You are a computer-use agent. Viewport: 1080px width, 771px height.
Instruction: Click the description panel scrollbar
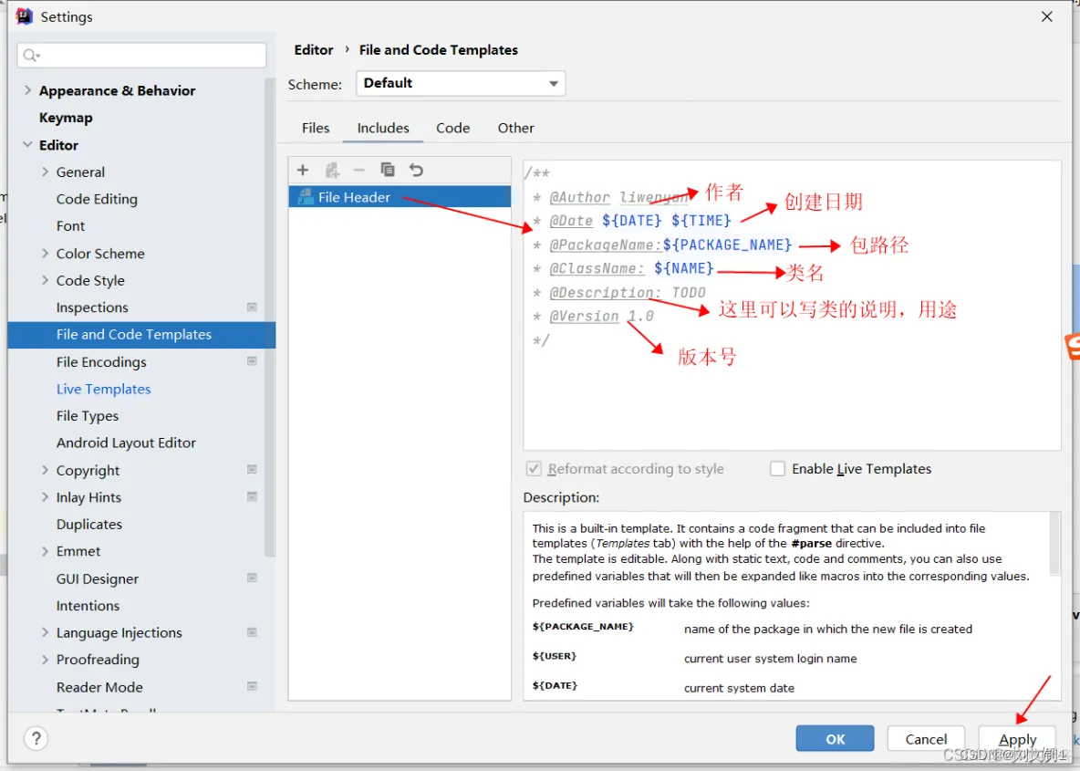[x=1054, y=545]
